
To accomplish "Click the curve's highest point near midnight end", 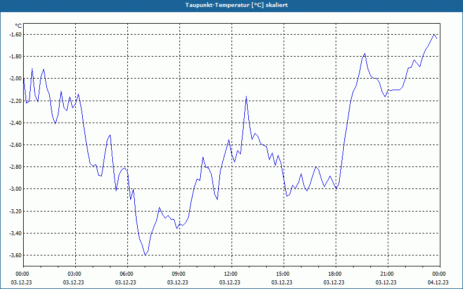I will point(434,35).
